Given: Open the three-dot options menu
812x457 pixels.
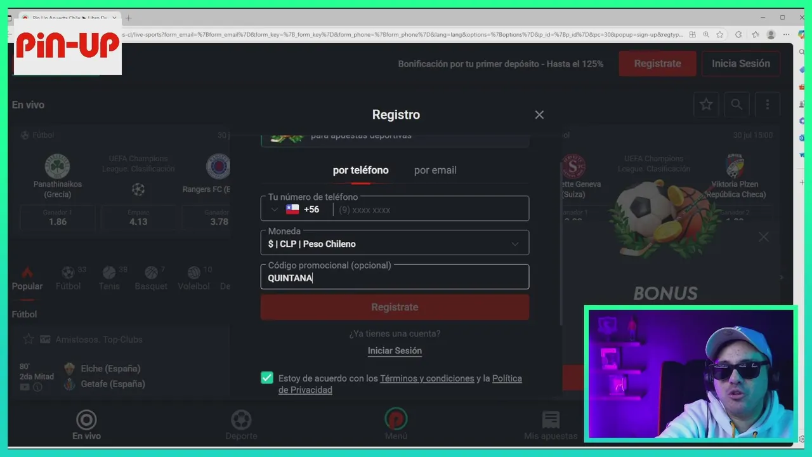Looking at the screenshot, I should (x=767, y=105).
